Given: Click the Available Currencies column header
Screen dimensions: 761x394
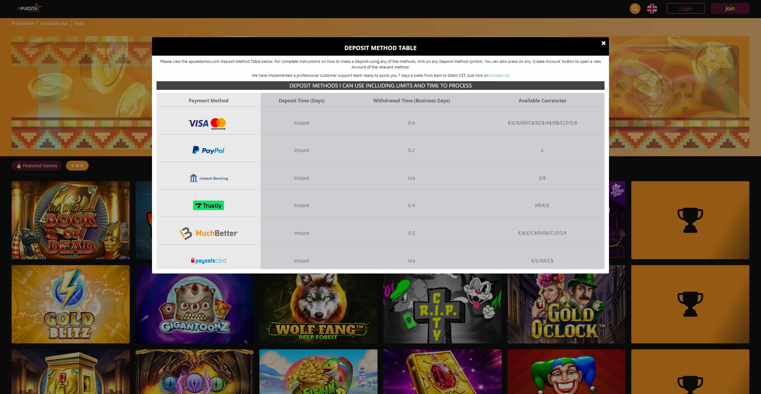Looking at the screenshot, I should (x=542, y=101).
